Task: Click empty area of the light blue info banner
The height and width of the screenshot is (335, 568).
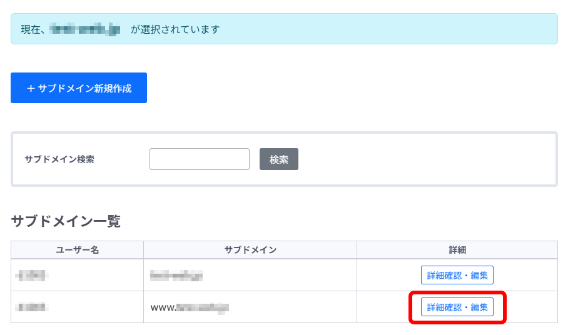Action: click(x=388, y=29)
